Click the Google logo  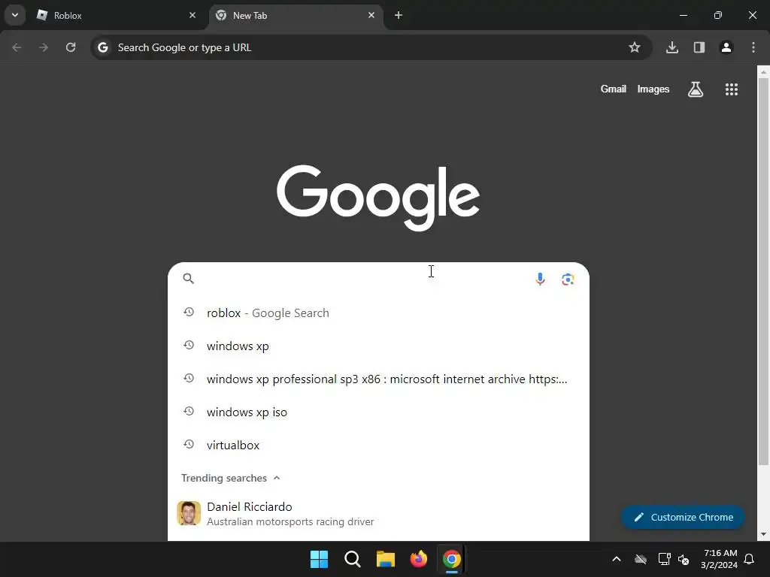378,198
